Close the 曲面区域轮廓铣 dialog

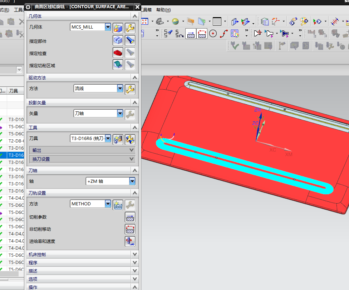[x=137, y=7]
